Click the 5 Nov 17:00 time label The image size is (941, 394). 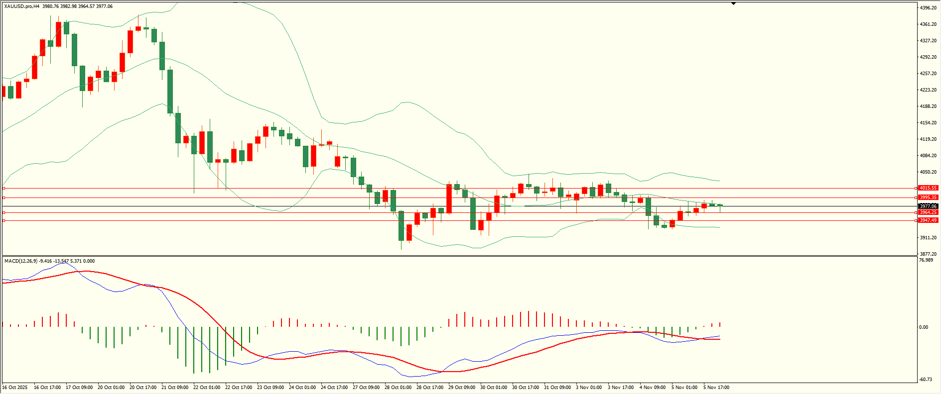pos(716,388)
